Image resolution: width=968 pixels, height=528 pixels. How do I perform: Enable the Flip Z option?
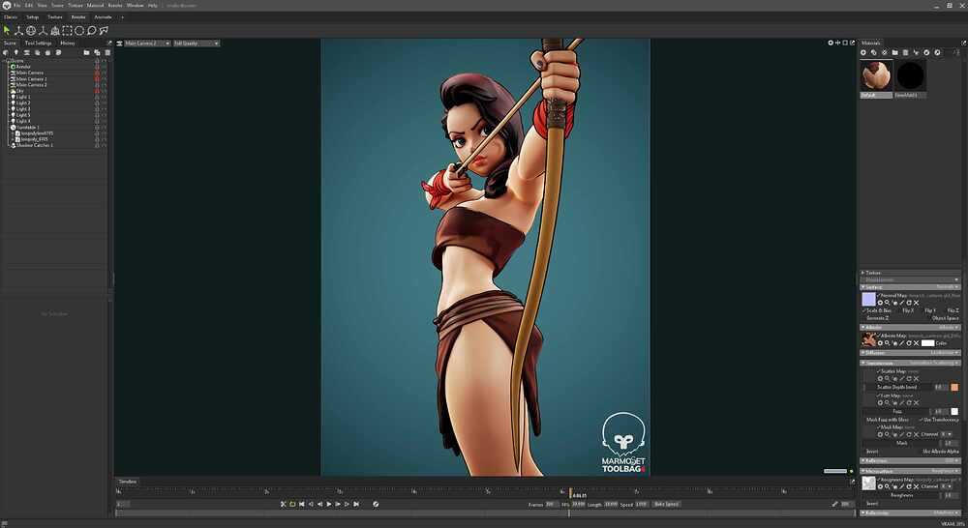[x=953, y=310]
